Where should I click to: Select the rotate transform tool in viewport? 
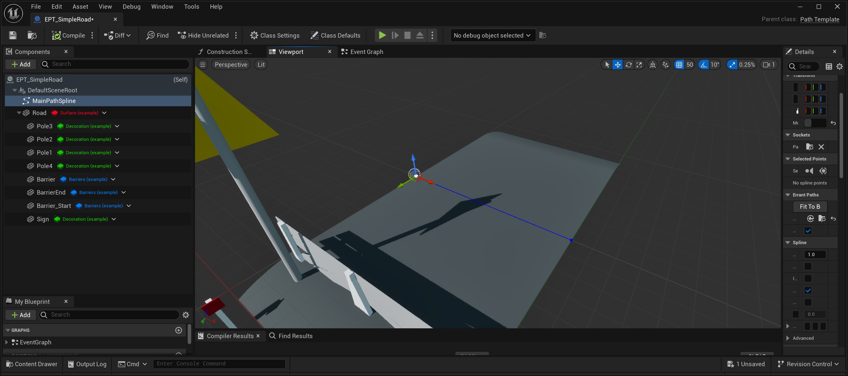pos(628,65)
